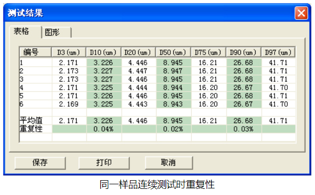315x195 pixels.
Task: Select the D50 (um) column header
Action: tap(173, 53)
